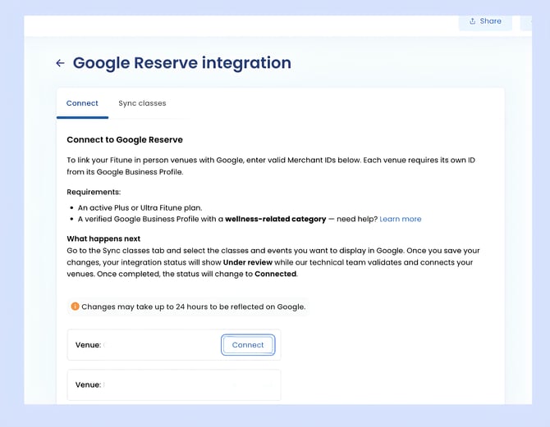Viewport: 550px width, 427px height.
Task: Open the Learn more link
Action: (x=401, y=220)
